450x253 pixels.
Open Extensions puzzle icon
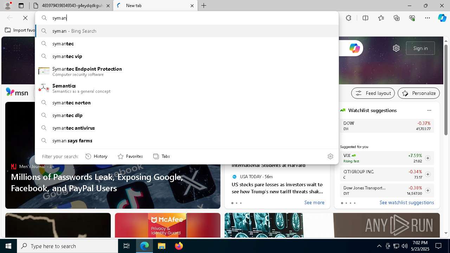tap(348, 18)
